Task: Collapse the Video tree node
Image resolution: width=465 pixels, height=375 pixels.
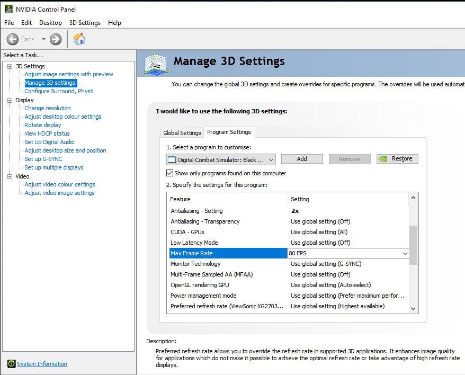Action: 10,176
